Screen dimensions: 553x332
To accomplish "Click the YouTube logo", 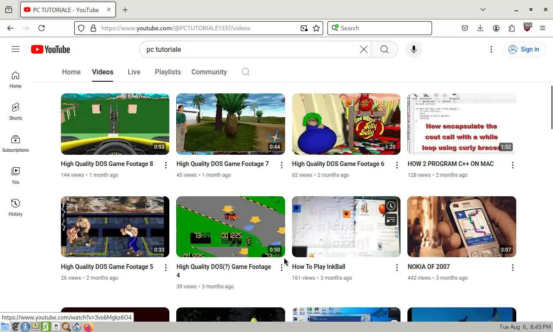I will (51, 49).
